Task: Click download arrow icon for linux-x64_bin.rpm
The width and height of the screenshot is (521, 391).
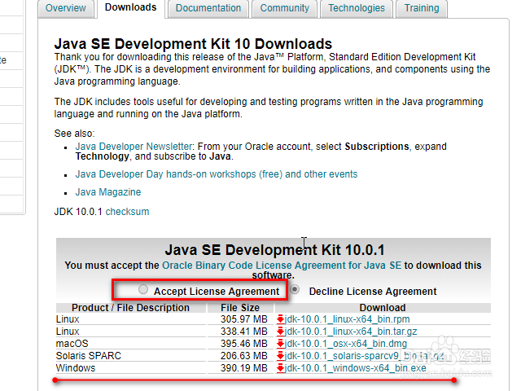Action: (x=280, y=319)
